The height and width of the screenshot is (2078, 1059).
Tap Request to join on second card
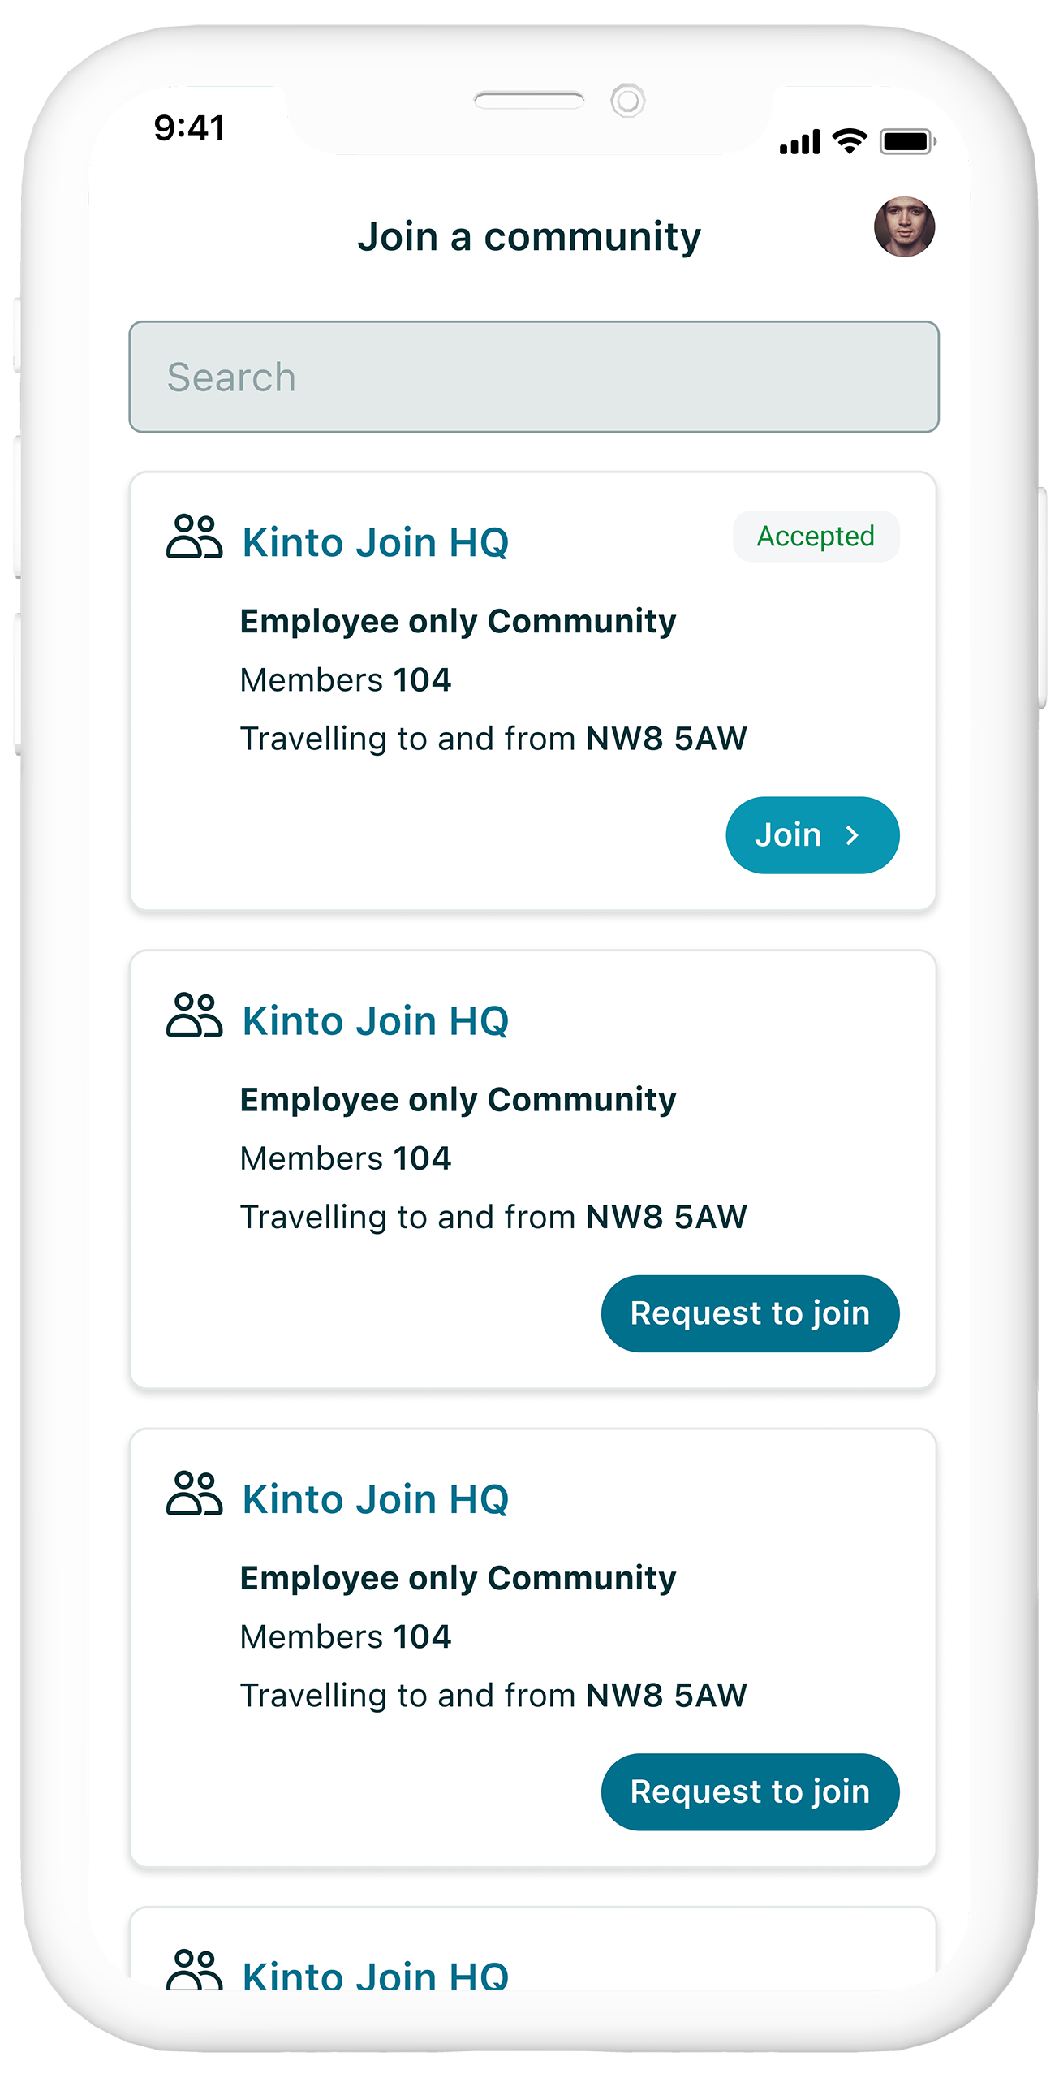750,1313
